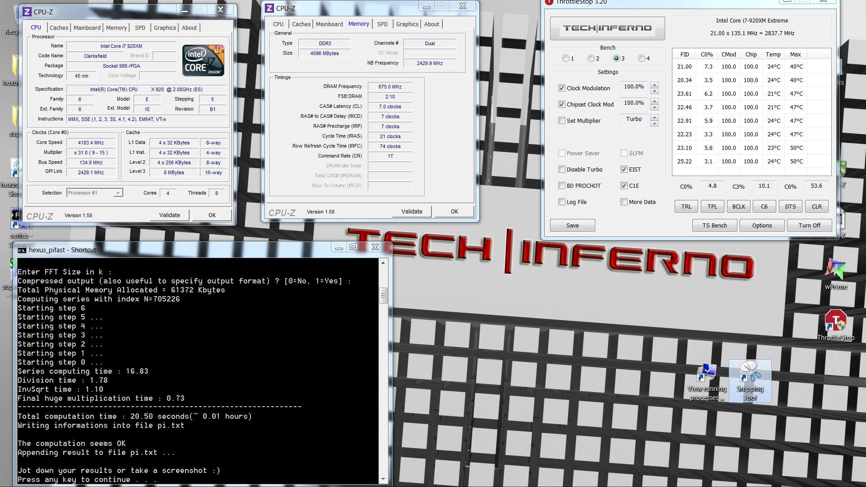Switch to CPU tab in Memory CPU-Z window
The width and height of the screenshot is (866, 487).
click(278, 24)
